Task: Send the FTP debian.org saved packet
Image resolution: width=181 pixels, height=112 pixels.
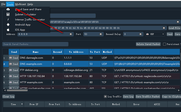Action: [14, 70]
